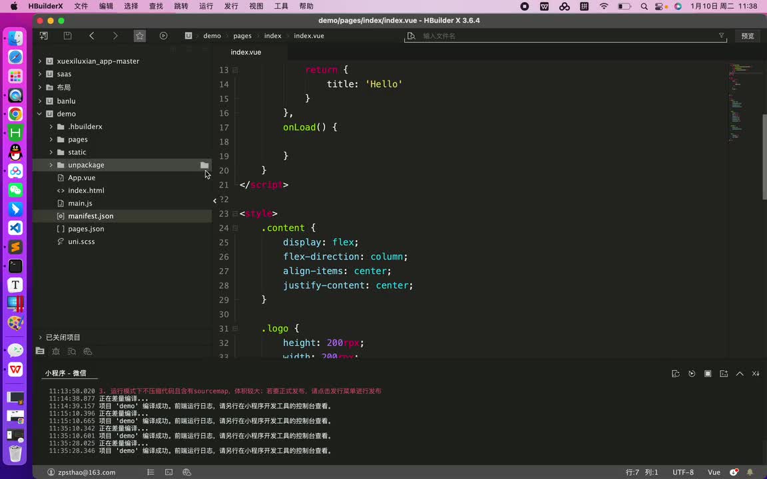Click the rerun icon in console toolbar
767x479 pixels.
pyautogui.click(x=692, y=373)
